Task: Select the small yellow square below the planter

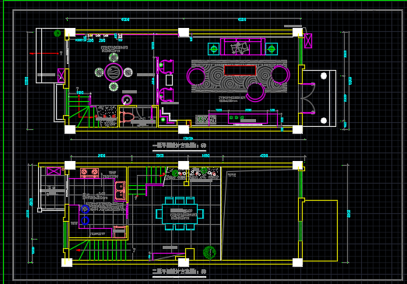Action: (x=186, y=184)
